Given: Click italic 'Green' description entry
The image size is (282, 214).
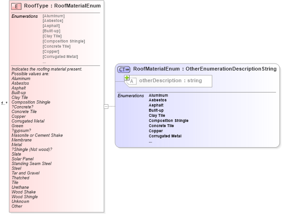Looking at the screenshot, I should [x=17, y=126].
